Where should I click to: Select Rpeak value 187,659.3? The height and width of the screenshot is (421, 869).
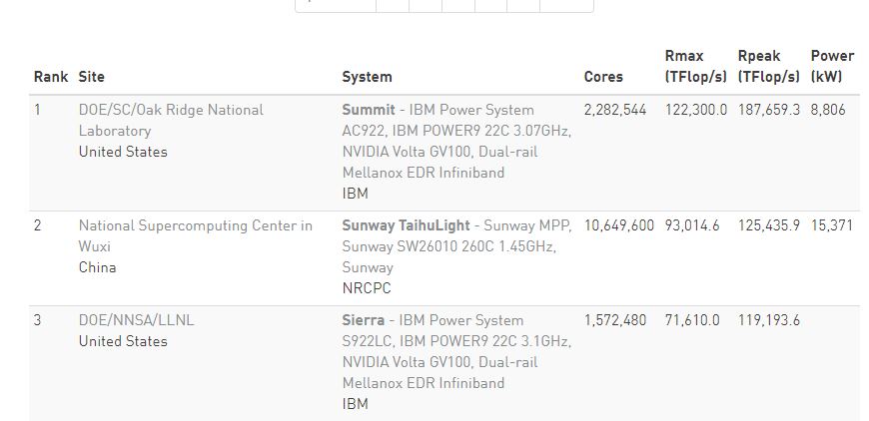tap(769, 110)
